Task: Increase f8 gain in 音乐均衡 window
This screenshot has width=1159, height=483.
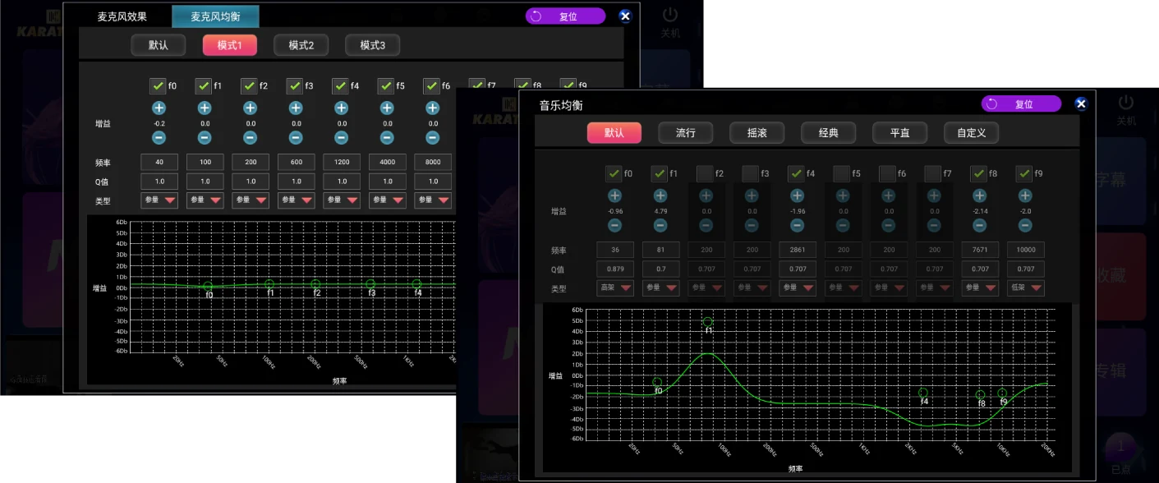Action: click(x=979, y=195)
